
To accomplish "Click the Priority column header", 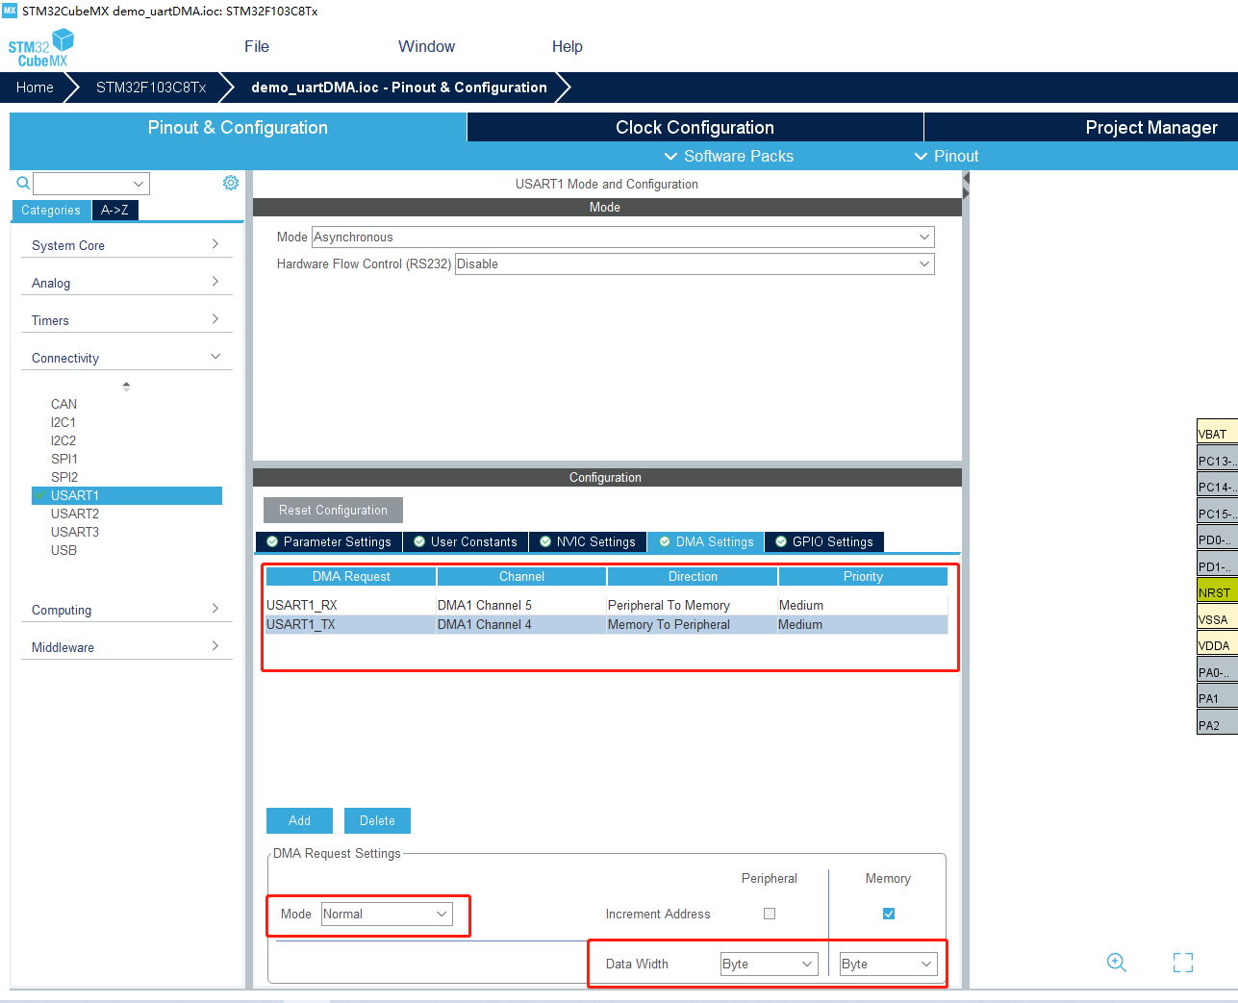I will tap(863, 576).
